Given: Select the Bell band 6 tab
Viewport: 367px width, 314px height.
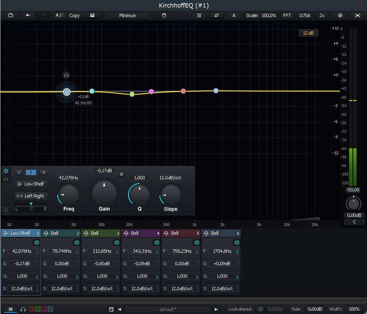Looking at the screenshot, I should click(221, 233).
